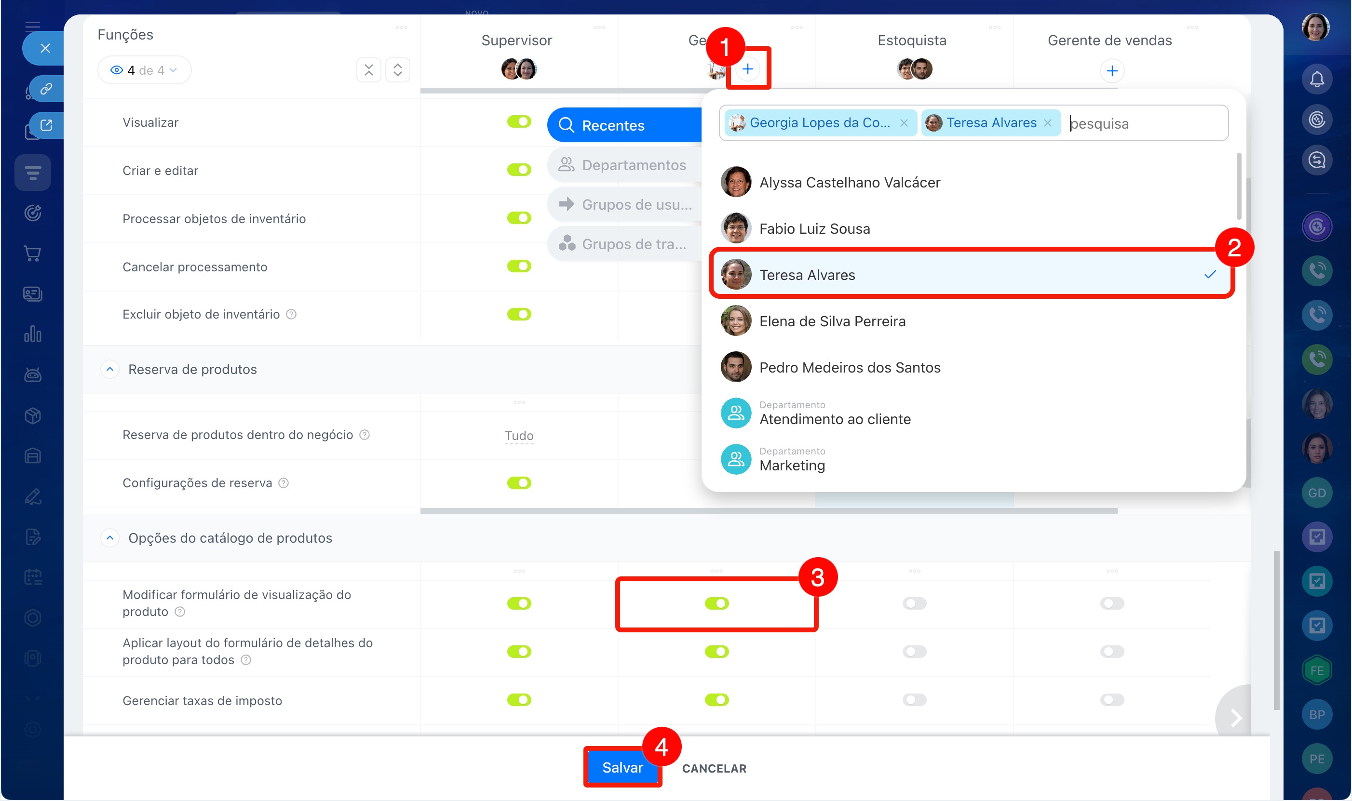
Task: Disable Supervisor's Configurações de reserva switch
Action: coord(519,482)
